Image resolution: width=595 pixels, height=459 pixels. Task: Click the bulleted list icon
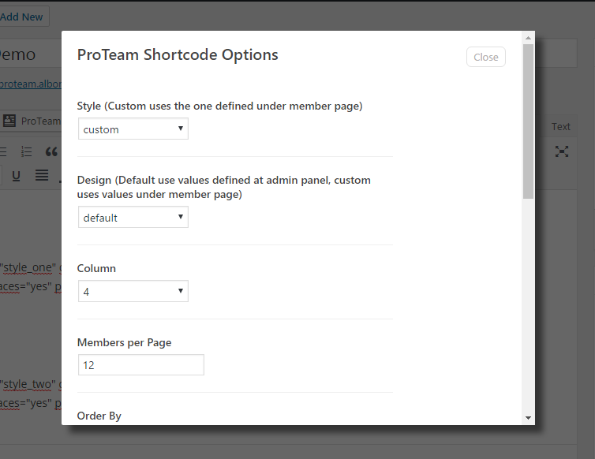coord(3,151)
